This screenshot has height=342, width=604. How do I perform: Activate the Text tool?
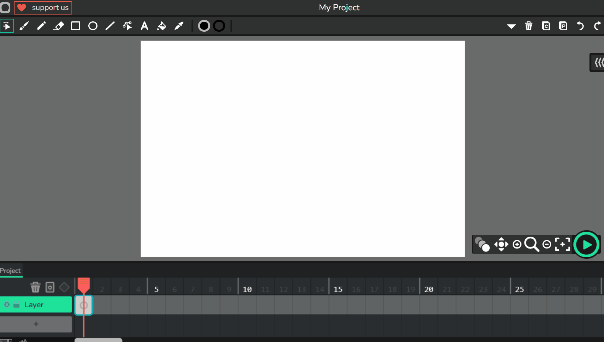click(145, 26)
